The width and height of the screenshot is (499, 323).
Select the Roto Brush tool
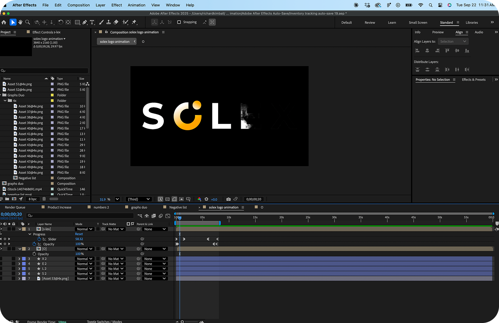[x=125, y=22]
